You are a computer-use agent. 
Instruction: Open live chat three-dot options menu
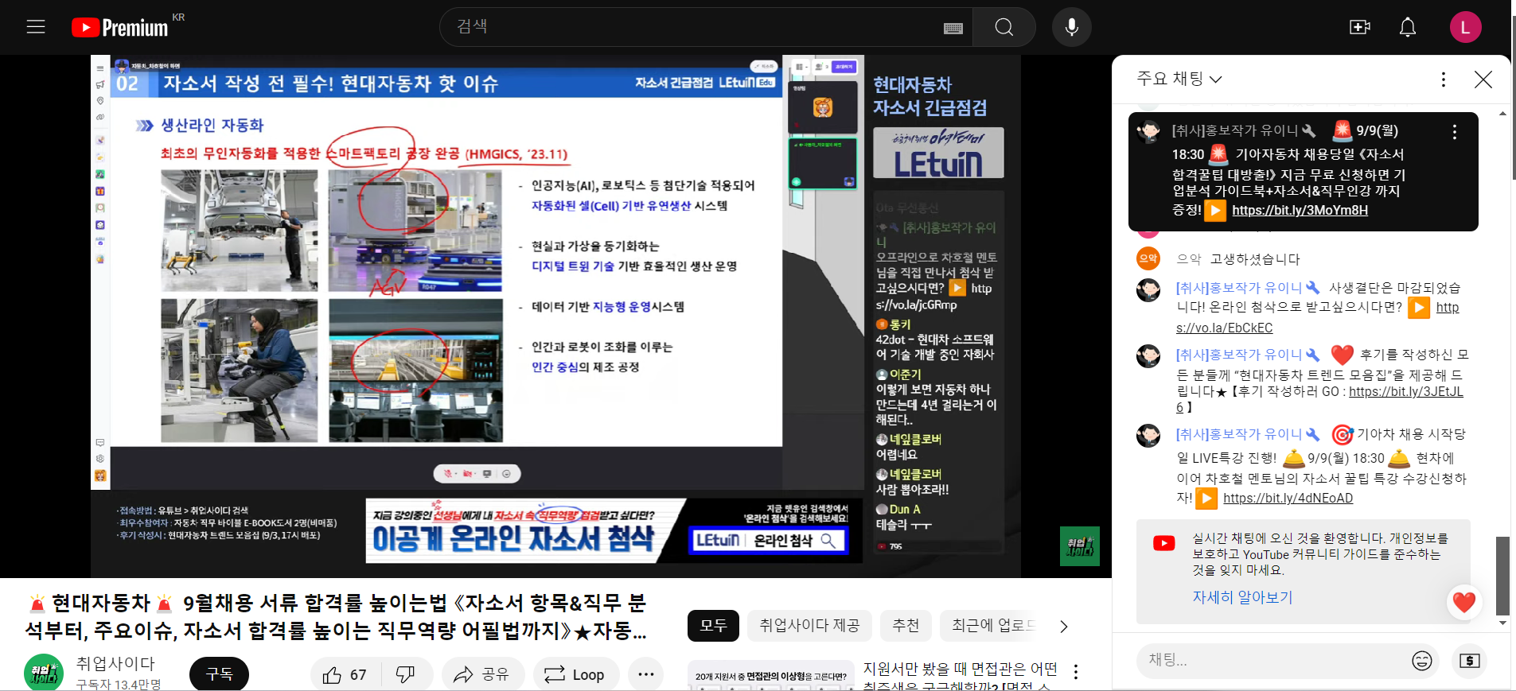point(1443,80)
